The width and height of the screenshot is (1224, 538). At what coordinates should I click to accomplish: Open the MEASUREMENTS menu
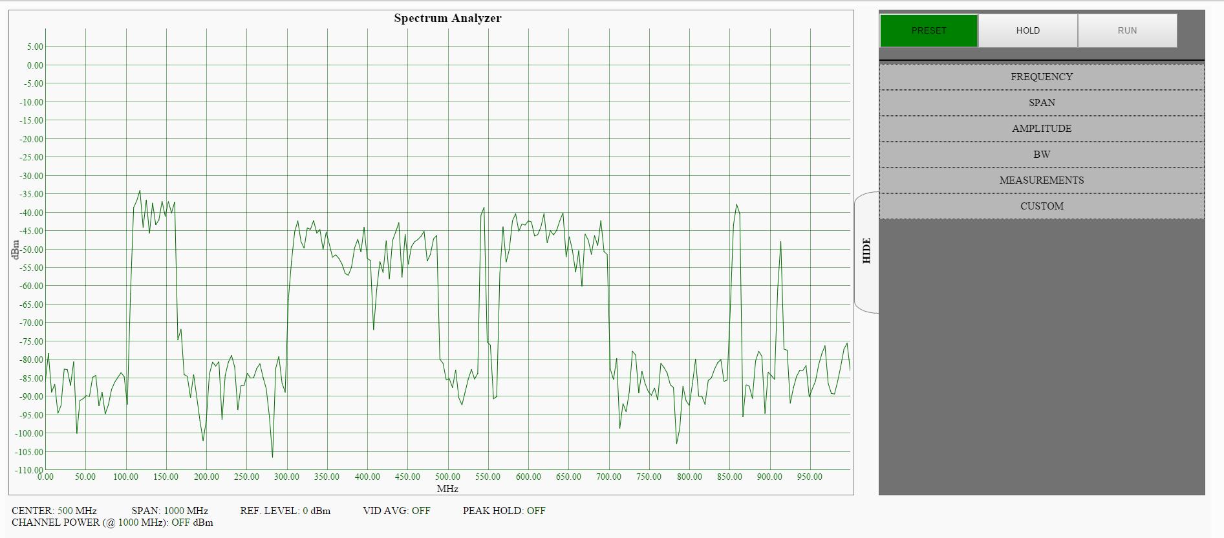point(1041,180)
